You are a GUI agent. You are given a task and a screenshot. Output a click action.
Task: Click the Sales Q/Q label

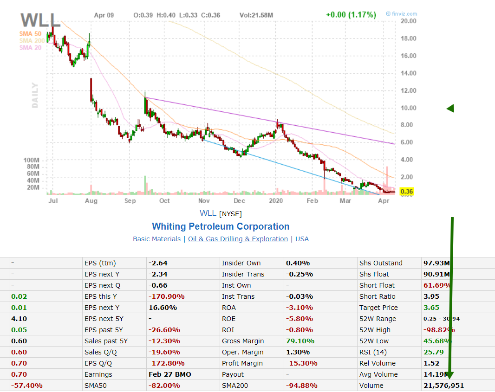point(100,352)
